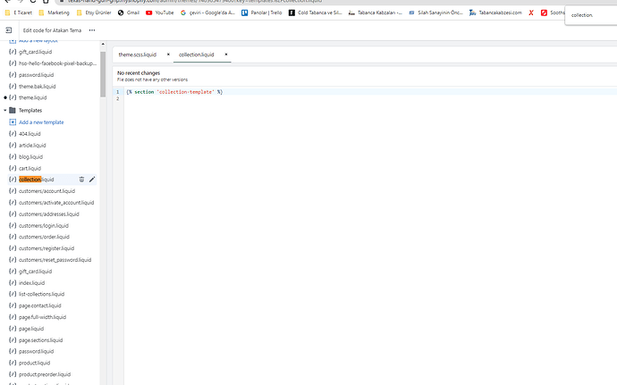Screen dimensions: 617x385
Task: Open gift_card.liquid in the layout list
Action: (x=35, y=52)
